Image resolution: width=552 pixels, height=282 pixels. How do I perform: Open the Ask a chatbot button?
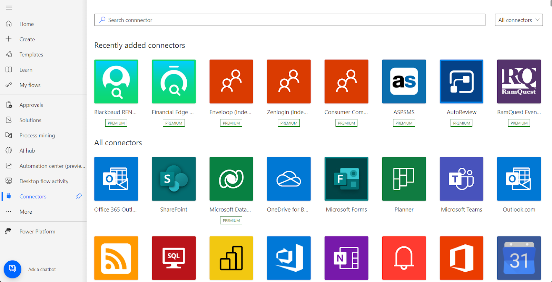coord(12,269)
